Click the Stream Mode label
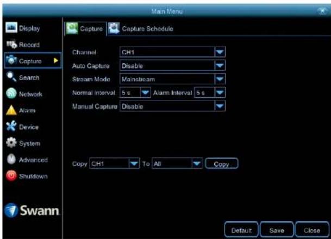The height and width of the screenshot is (239, 331). 91,79
